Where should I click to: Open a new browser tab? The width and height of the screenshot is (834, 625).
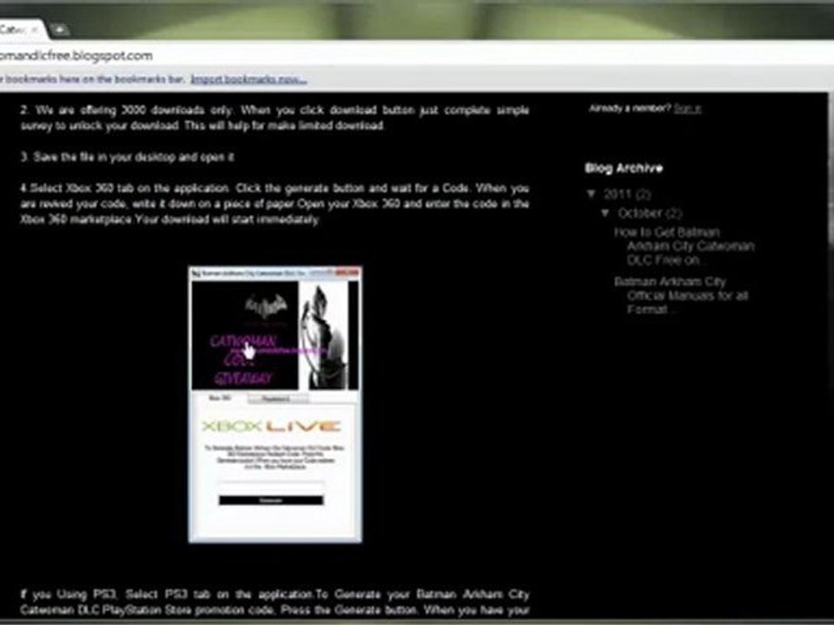(x=60, y=30)
